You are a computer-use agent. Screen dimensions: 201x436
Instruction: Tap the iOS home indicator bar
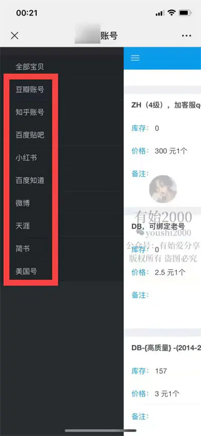(x=100, y=430)
